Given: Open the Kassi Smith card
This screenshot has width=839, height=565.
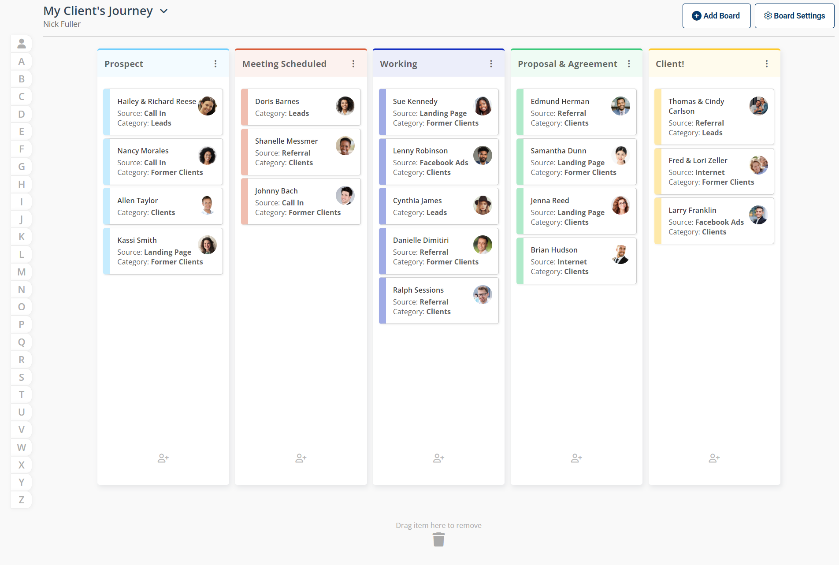Looking at the screenshot, I should pyautogui.click(x=163, y=251).
